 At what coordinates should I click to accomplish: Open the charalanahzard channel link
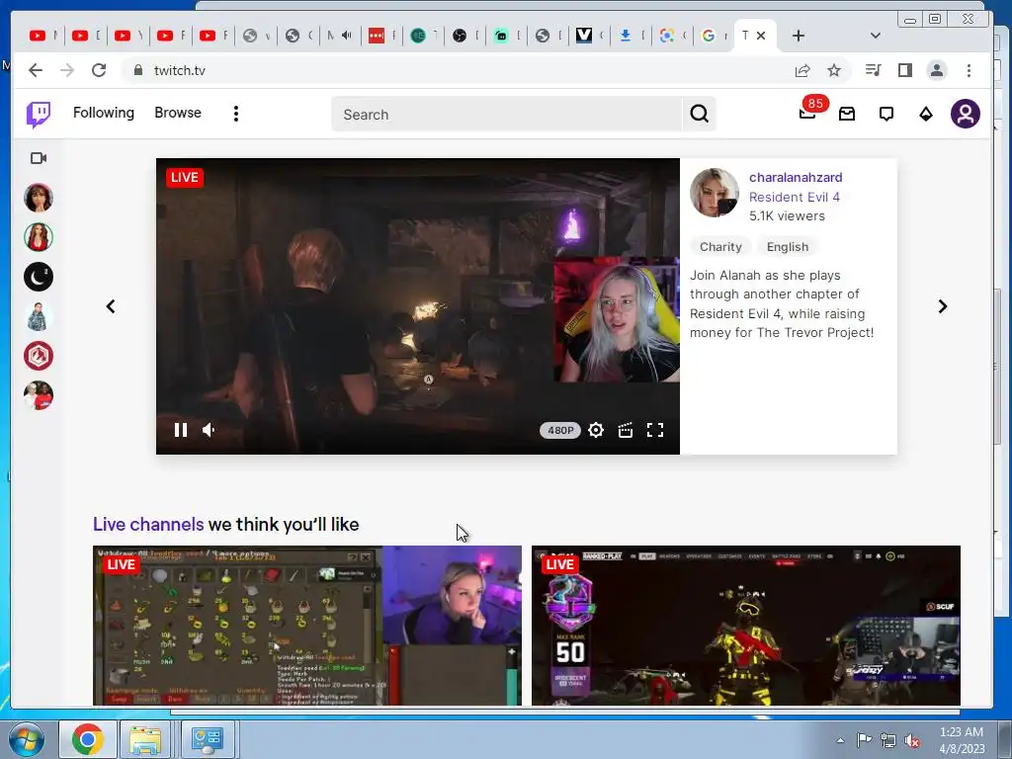[x=796, y=178]
